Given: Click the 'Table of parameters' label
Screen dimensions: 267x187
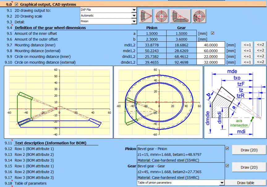Looking at the screenshot, I should click(31, 183).
